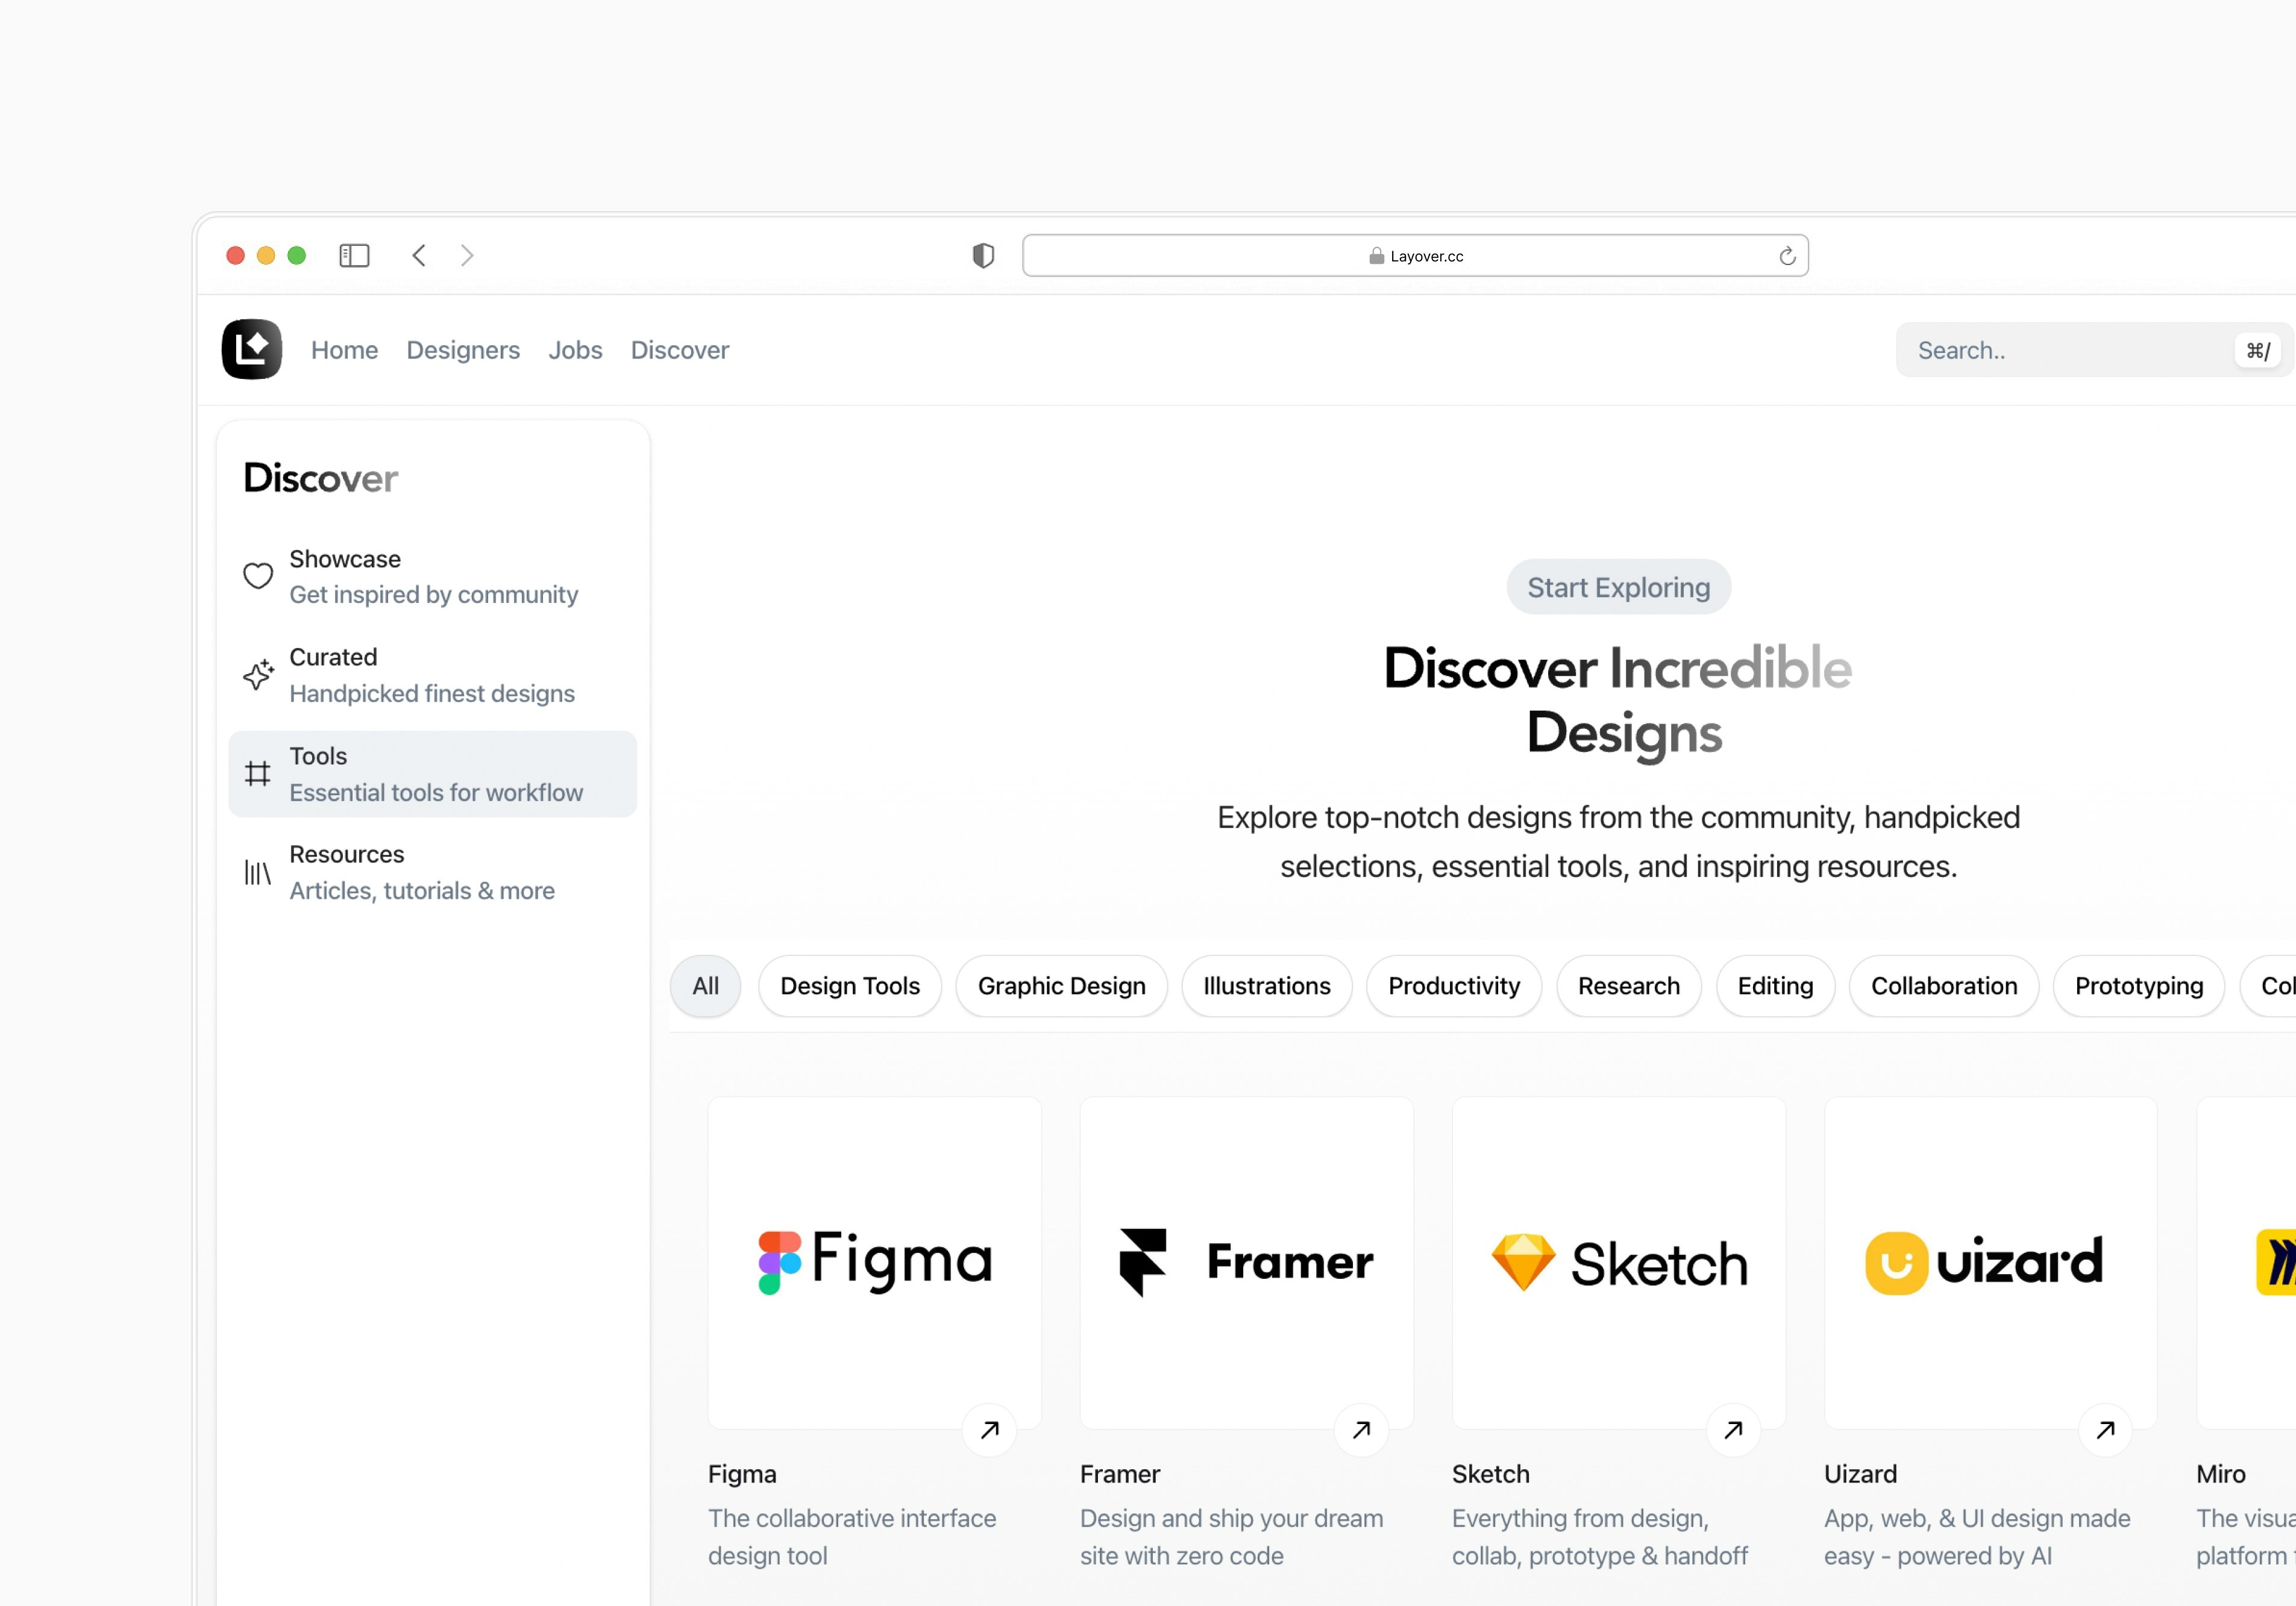Click the sidebar Discover heading
Screen dimensions: 2296x1606
click(320, 478)
